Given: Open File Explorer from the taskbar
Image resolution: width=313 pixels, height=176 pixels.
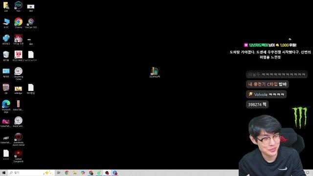Looking at the screenshot, I should [x=75, y=173].
